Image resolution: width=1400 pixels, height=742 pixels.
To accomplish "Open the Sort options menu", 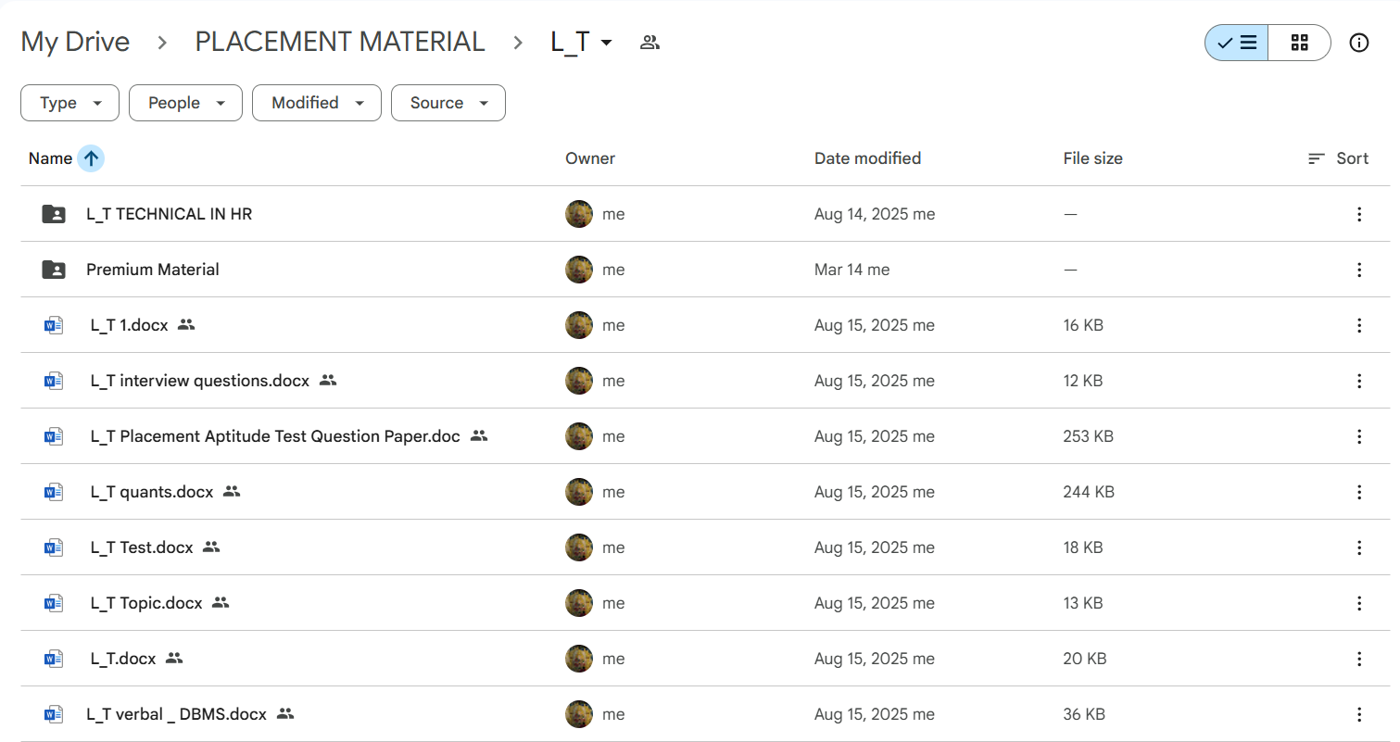I will [1338, 158].
